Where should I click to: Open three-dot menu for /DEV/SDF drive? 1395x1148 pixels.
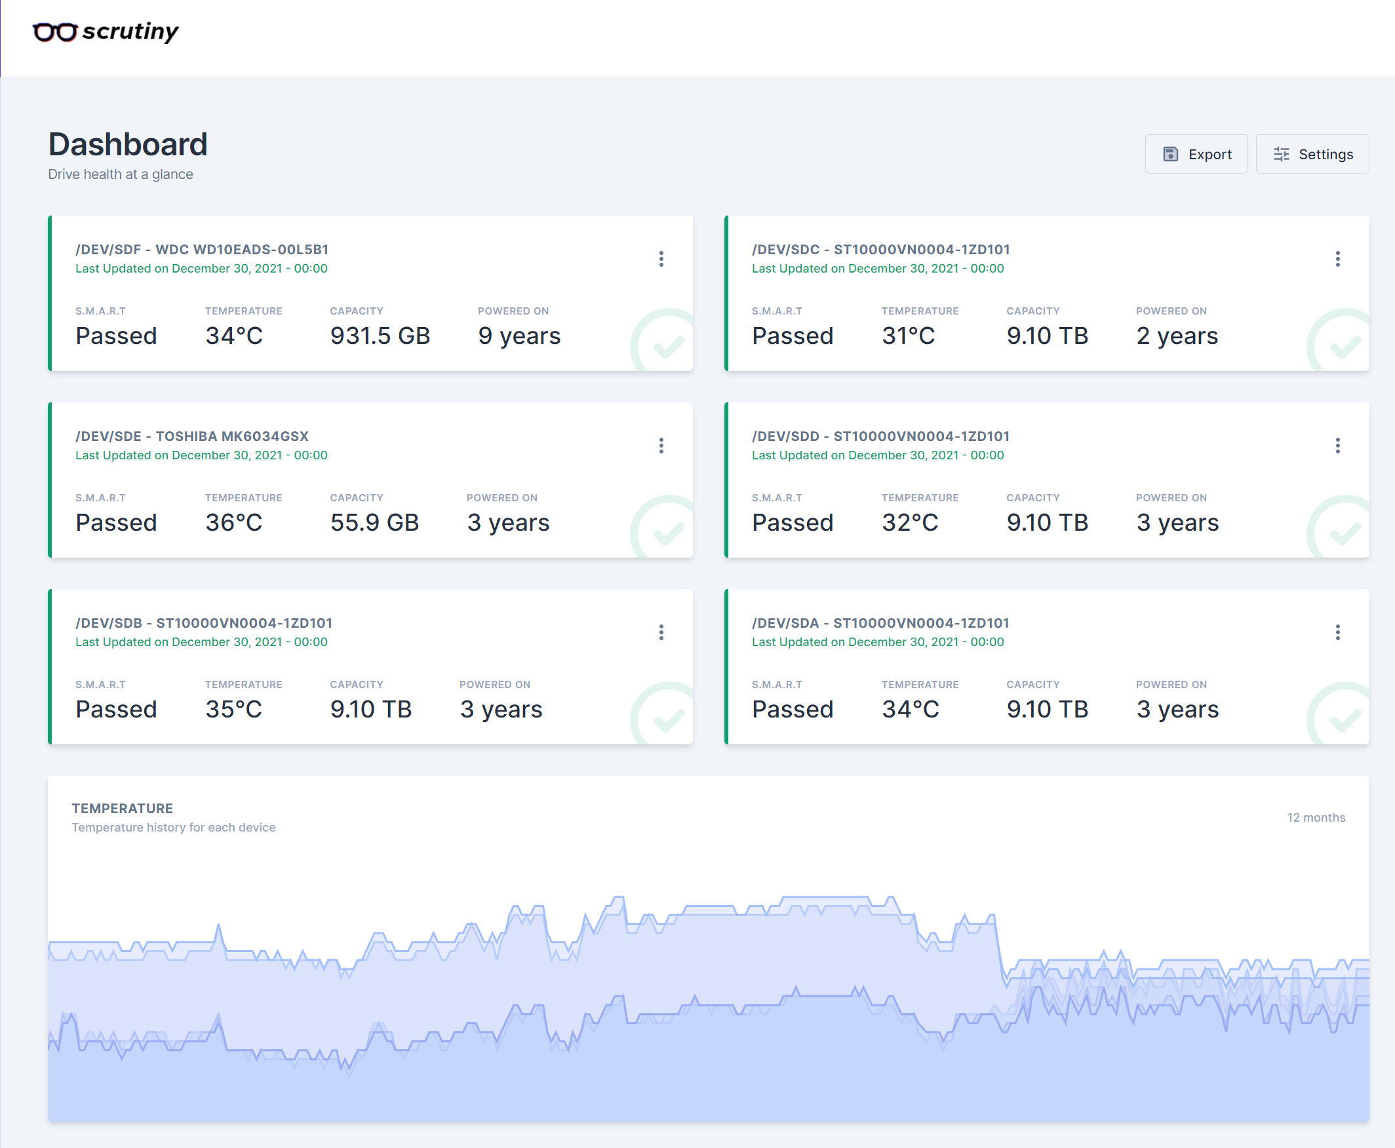(661, 259)
